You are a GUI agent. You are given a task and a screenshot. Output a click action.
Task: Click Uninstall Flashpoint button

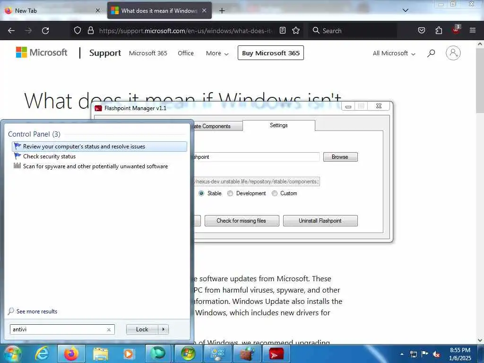pyautogui.click(x=320, y=221)
